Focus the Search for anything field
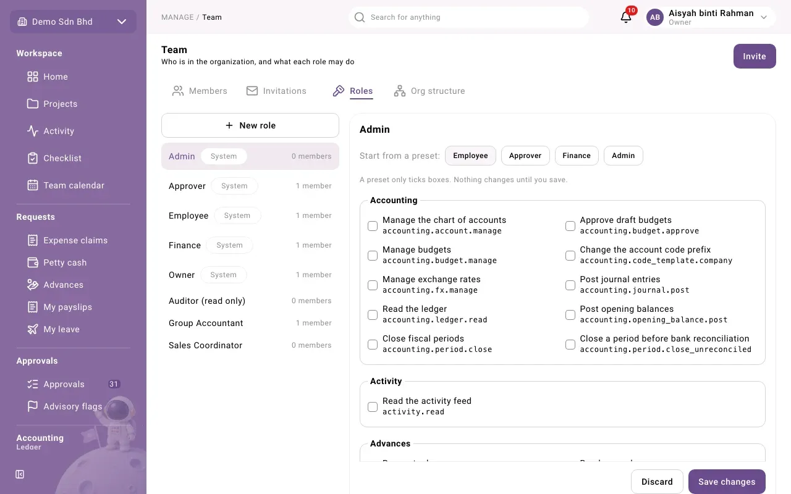The height and width of the screenshot is (494, 791). tap(468, 17)
